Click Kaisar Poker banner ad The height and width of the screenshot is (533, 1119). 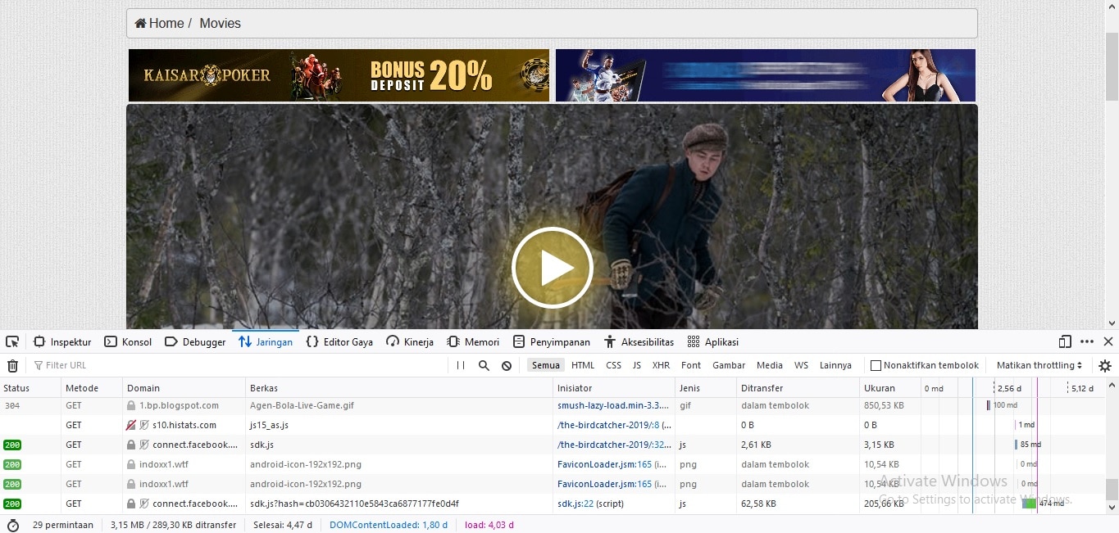tap(339, 75)
